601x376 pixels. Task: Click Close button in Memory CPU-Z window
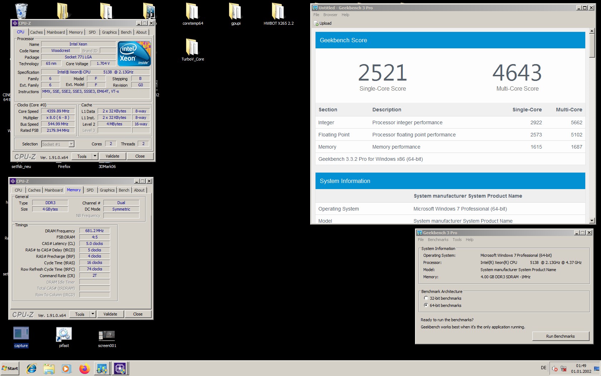(x=138, y=314)
